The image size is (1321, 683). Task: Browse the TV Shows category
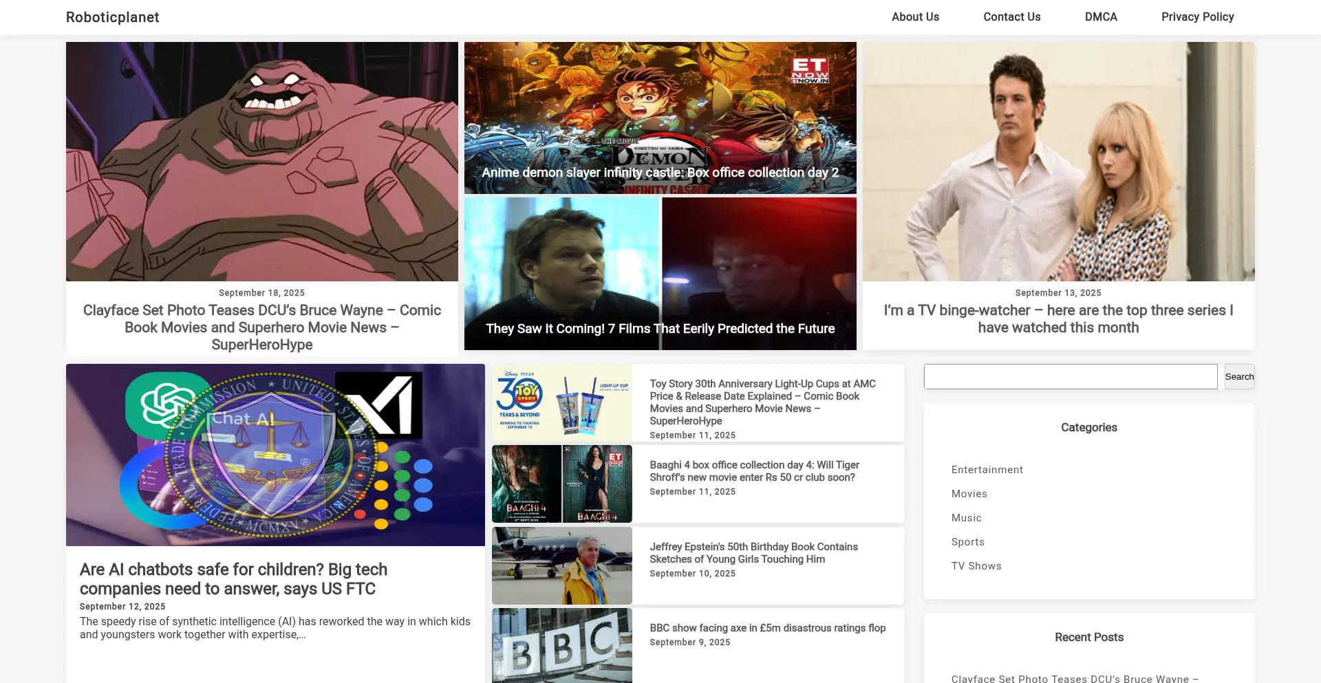pos(976,566)
